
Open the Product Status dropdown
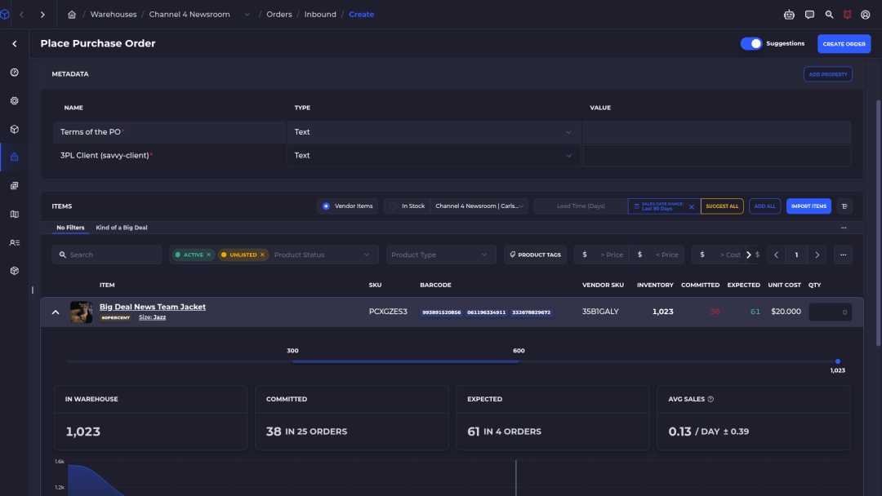[322, 255]
